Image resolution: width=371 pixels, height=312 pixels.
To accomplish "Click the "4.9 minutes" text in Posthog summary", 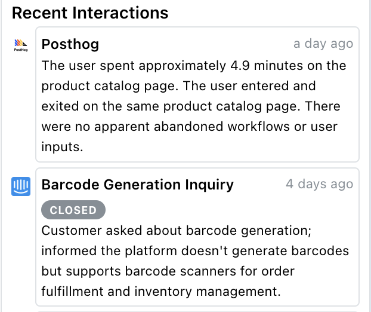I will [261, 65].
